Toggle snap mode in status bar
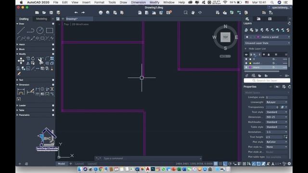 [x=220, y=163]
